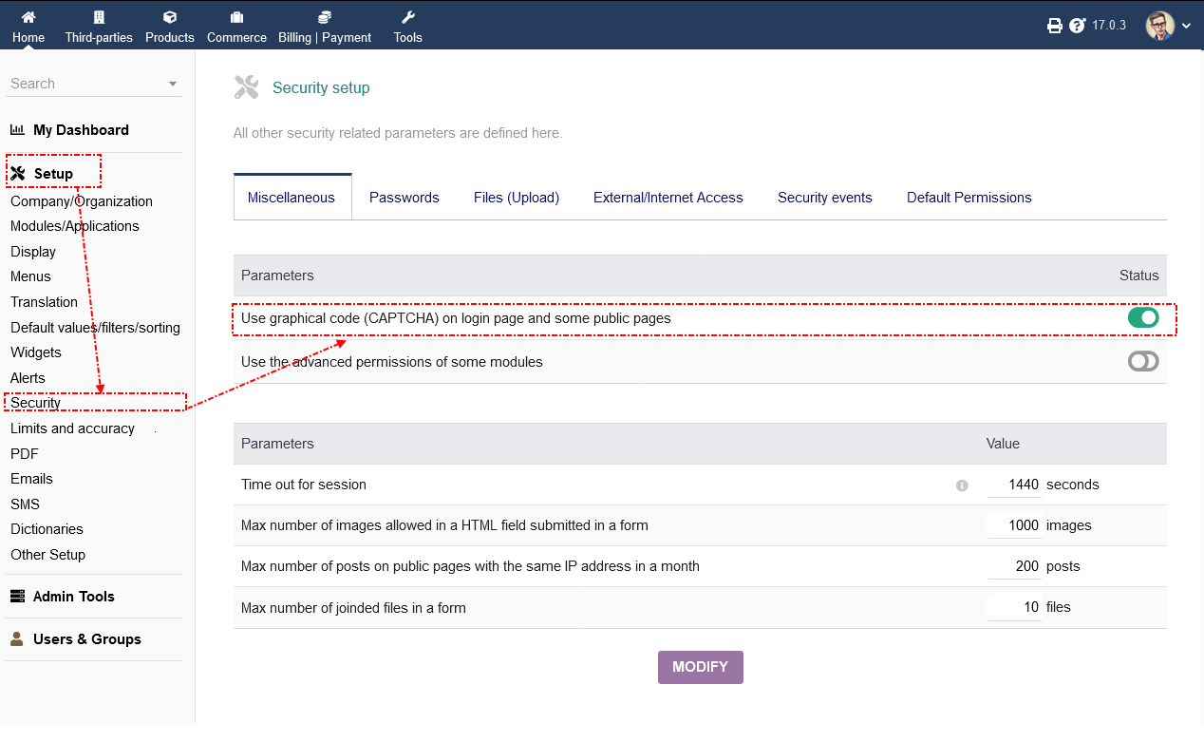Open Users & Groups section
Viewport: 1204px width, 742px height.
pyautogui.click(x=87, y=639)
